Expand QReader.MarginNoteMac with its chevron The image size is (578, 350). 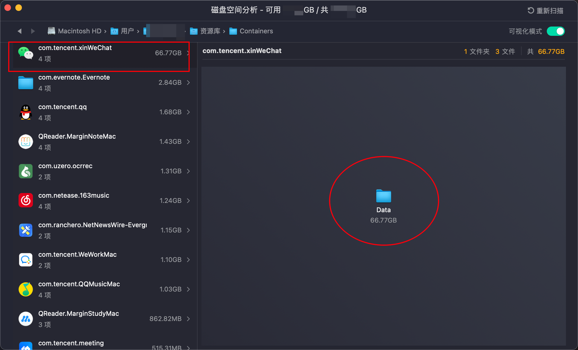[x=188, y=142]
